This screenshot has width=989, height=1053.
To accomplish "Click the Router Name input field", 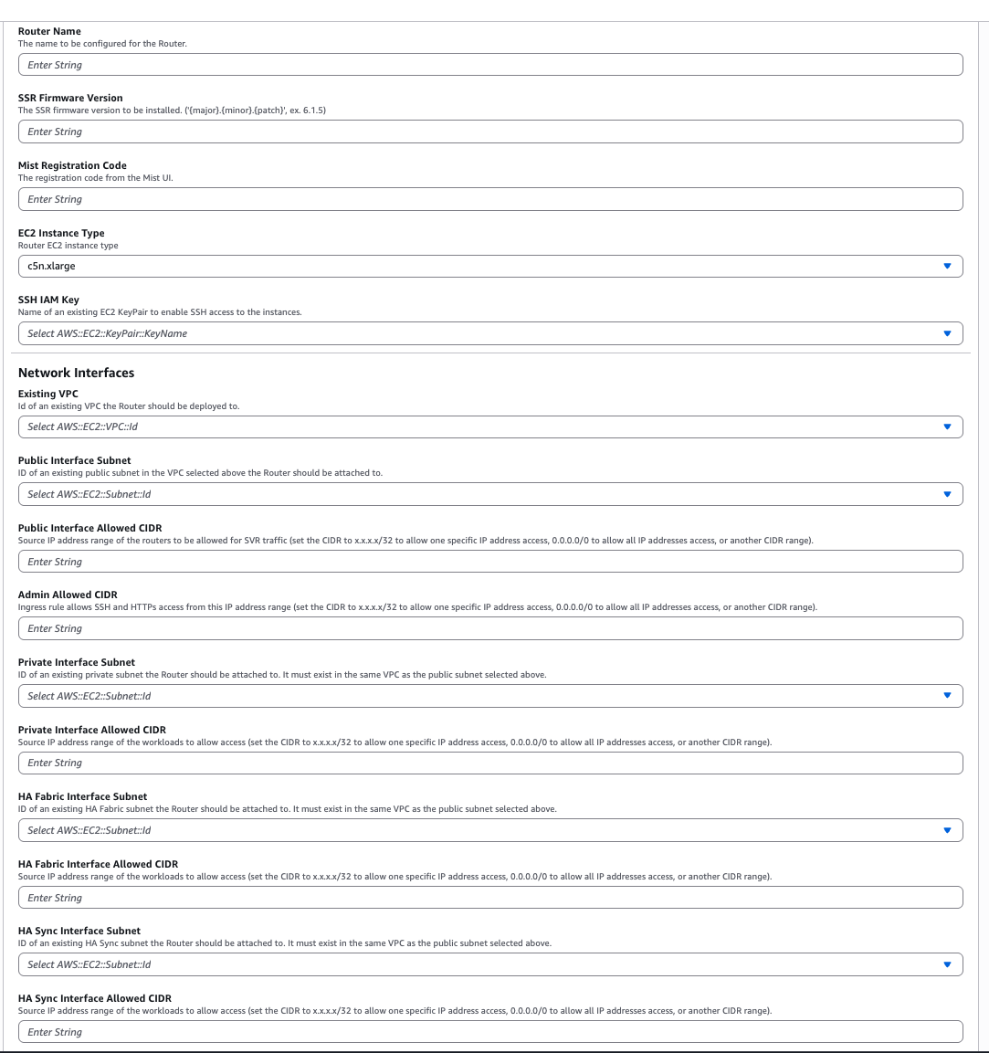I will pos(490,64).
